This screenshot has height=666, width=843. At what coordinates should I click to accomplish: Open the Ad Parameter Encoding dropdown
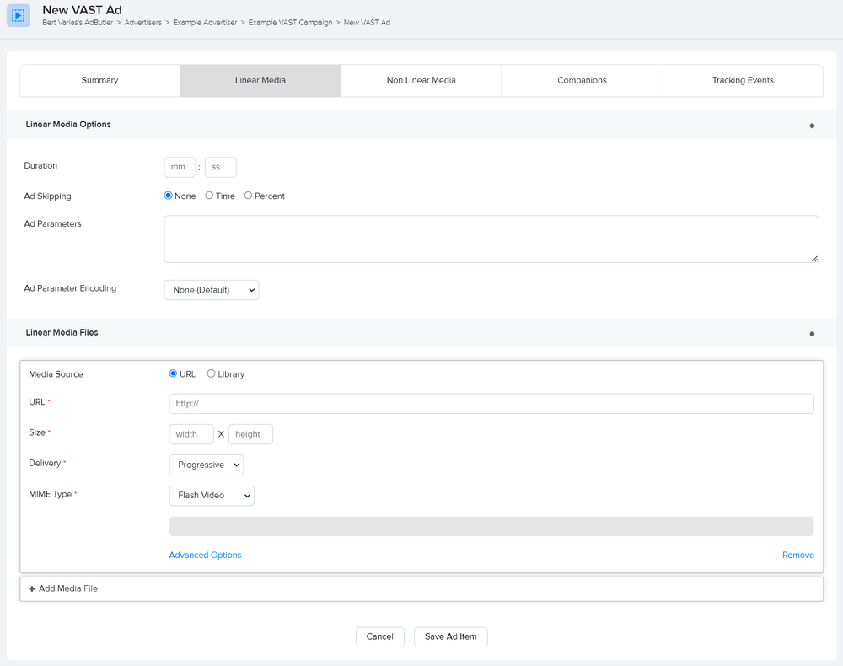(x=212, y=290)
